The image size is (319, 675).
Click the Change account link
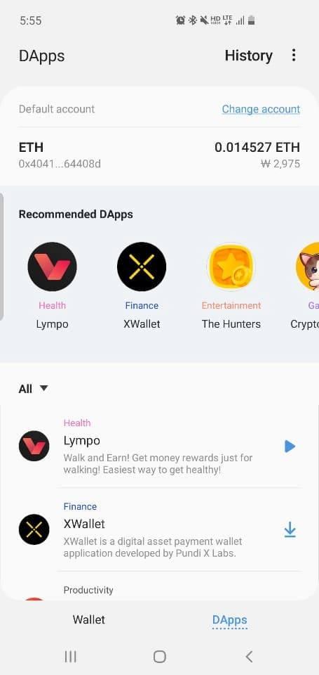(261, 109)
